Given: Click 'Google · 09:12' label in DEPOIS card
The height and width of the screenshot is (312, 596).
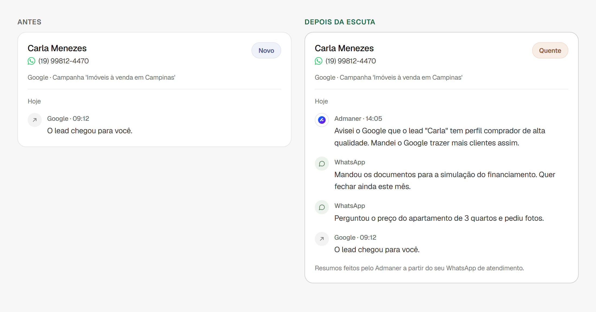Looking at the screenshot, I should pyautogui.click(x=355, y=238).
